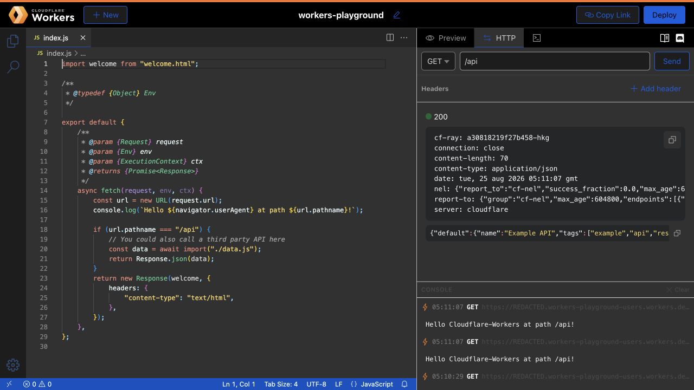694x390 pixels.
Task: Switch to the HTTP tab
Action: [x=499, y=38]
